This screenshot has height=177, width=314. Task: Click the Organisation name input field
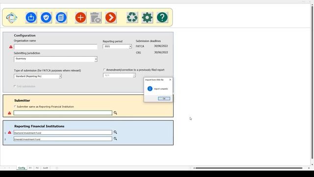point(55,47)
